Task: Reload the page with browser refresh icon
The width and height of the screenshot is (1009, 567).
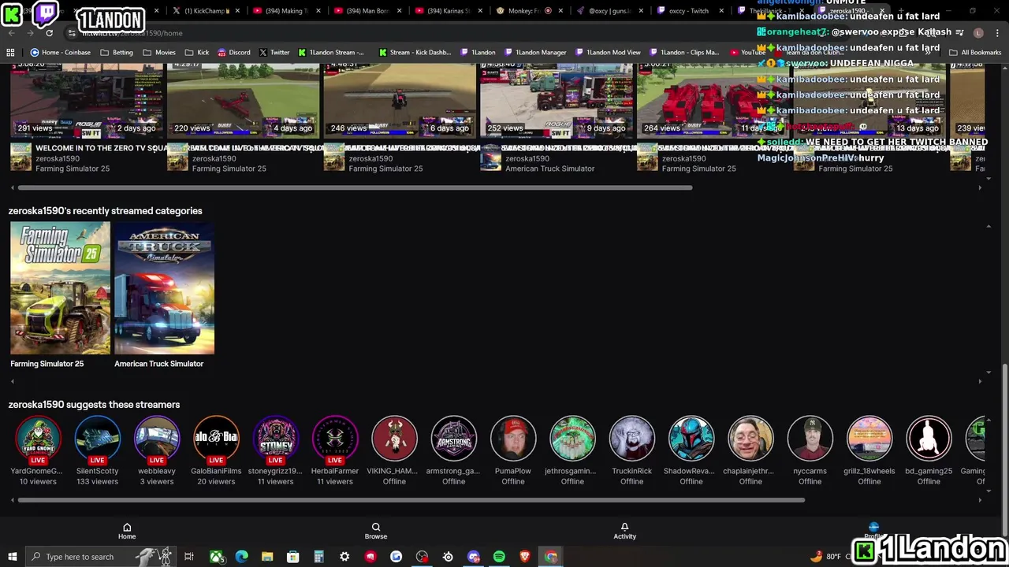Action: tap(49, 33)
